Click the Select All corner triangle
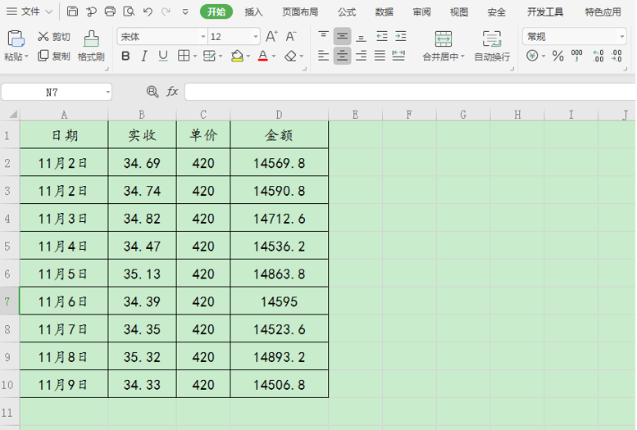 pyautogui.click(x=13, y=114)
